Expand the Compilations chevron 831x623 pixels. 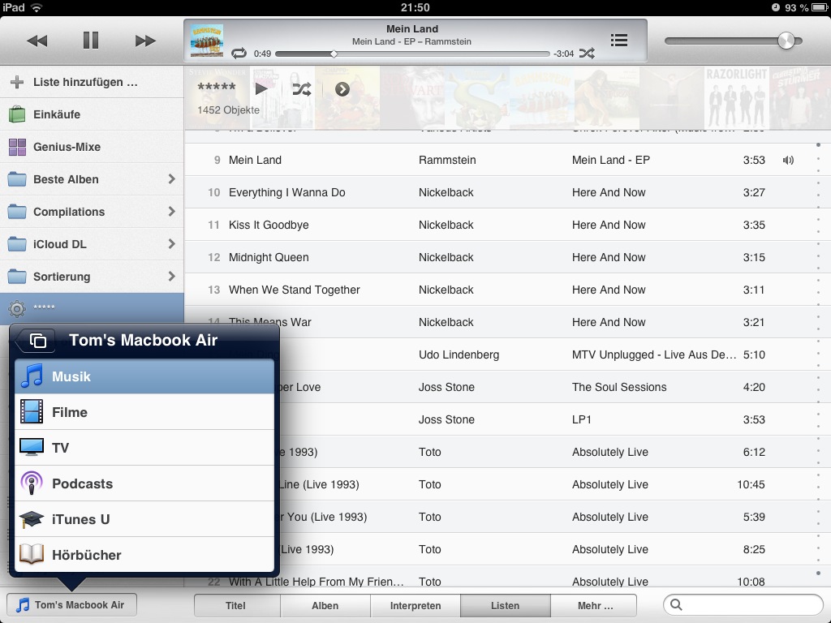click(x=171, y=212)
